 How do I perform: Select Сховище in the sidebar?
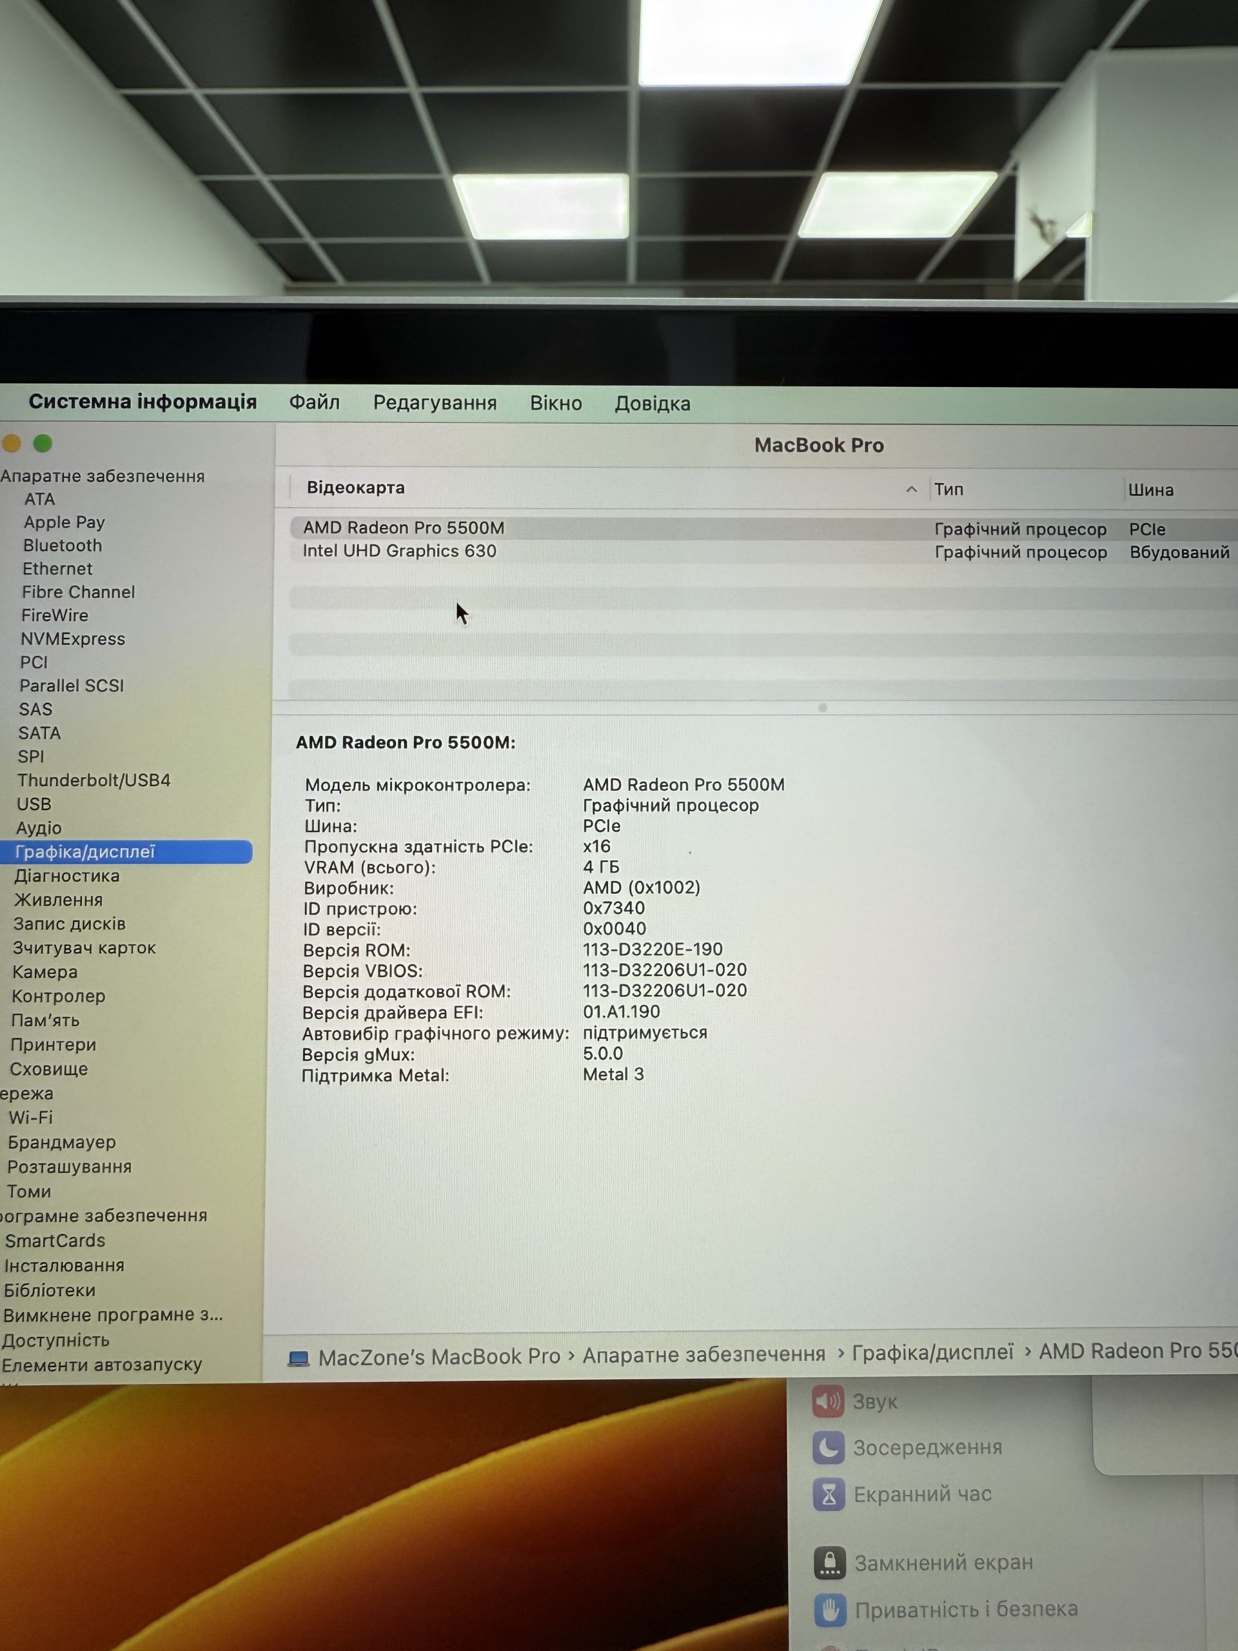48,1069
